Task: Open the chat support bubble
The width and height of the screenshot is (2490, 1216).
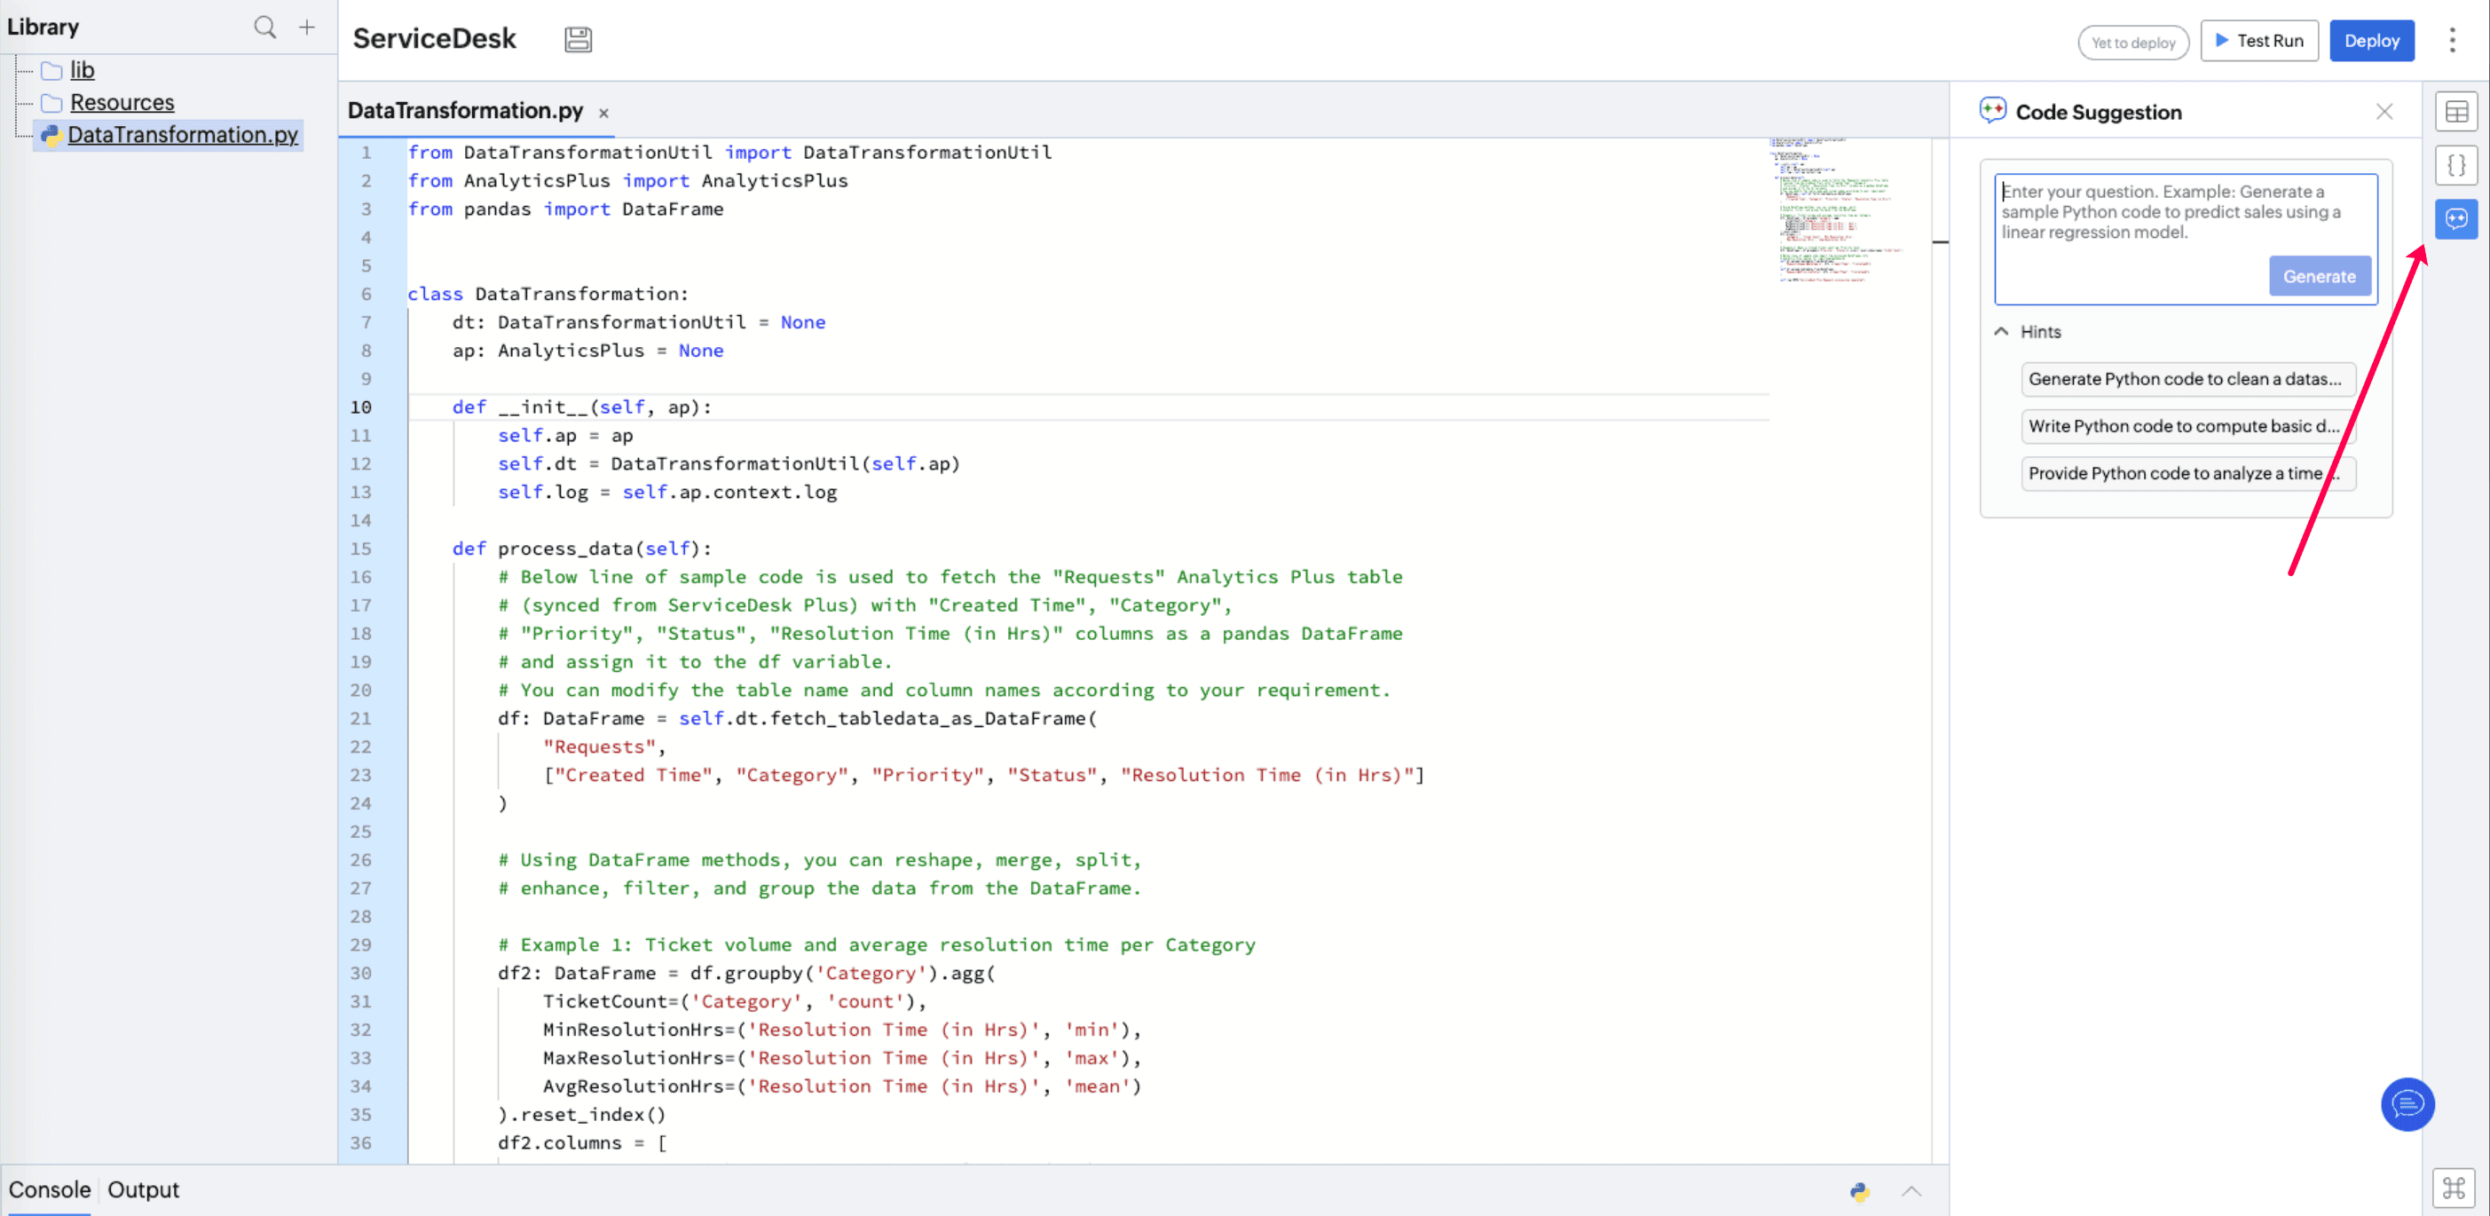Action: tap(2407, 1103)
